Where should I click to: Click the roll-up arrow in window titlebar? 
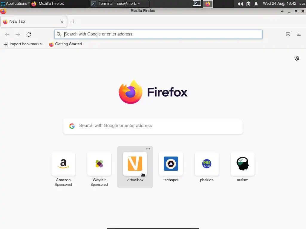(282, 11)
